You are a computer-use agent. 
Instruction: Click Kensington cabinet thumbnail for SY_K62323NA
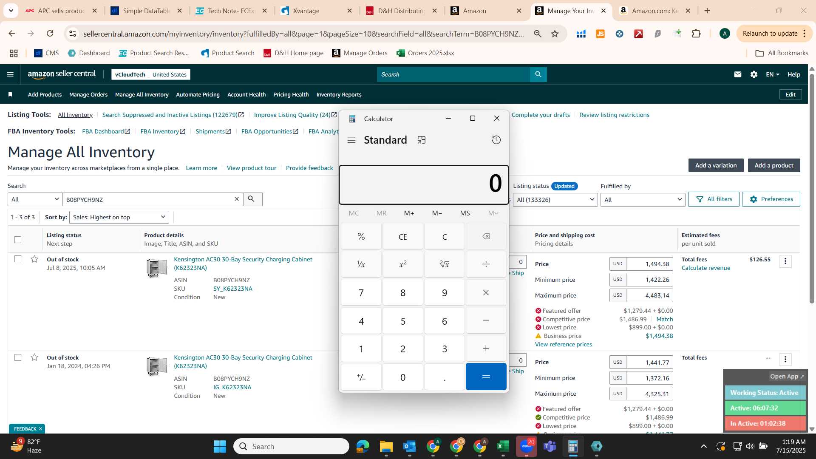pyautogui.click(x=157, y=268)
